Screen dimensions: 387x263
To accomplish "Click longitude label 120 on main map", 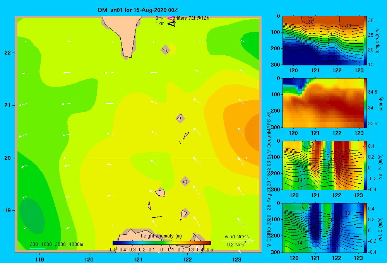I will pyautogui.click(x=89, y=259).
